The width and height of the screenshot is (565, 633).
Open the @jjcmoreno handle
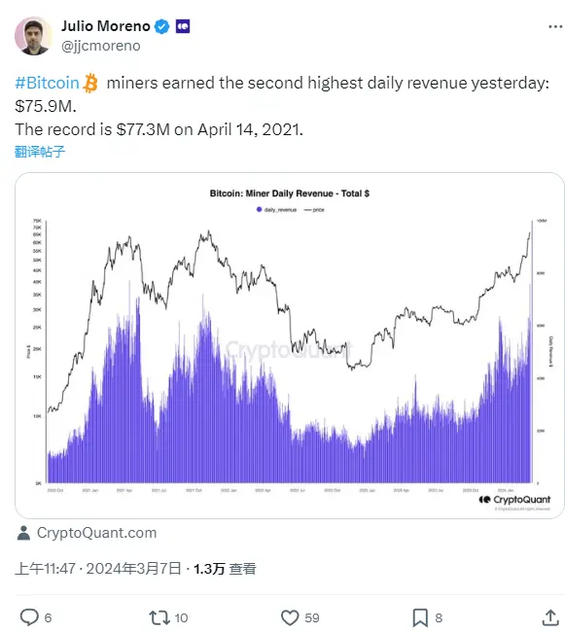101,46
